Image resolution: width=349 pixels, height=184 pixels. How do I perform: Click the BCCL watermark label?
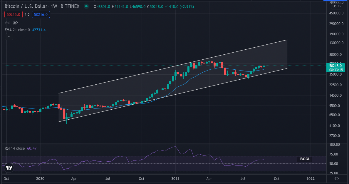click(305, 159)
